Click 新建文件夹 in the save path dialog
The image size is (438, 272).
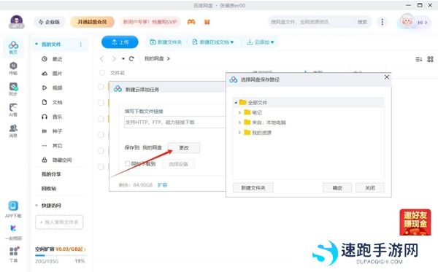point(253,188)
